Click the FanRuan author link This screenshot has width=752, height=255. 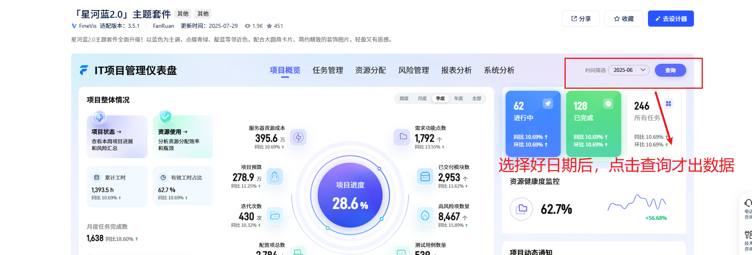(163, 26)
